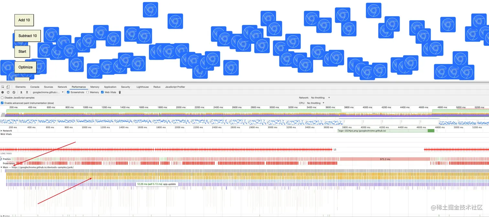The width and height of the screenshot is (489, 217).
Task: Click the Experience track label
Action: tap(9, 163)
